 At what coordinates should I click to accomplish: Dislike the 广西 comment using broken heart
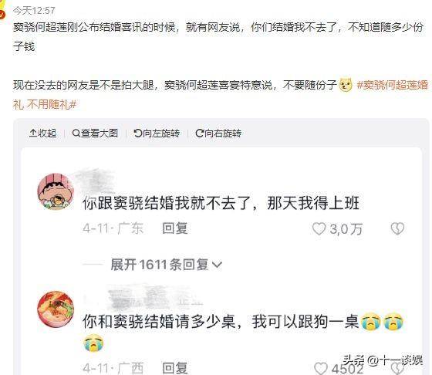tap(397, 368)
